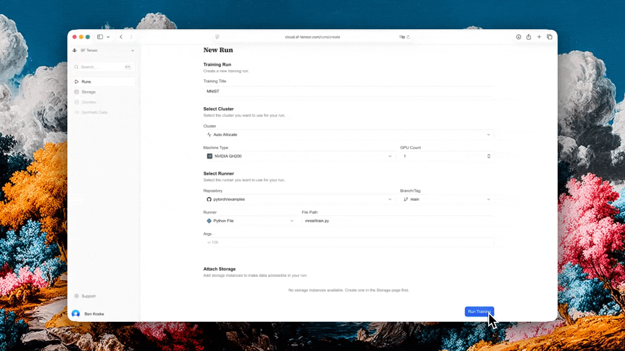625x351 pixels.
Task: Open a new tab with plus icon
Action: [x=539, y=37]
